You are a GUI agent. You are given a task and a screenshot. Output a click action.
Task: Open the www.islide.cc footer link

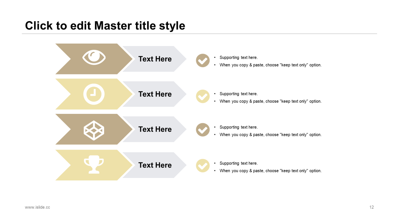(37, 207)
